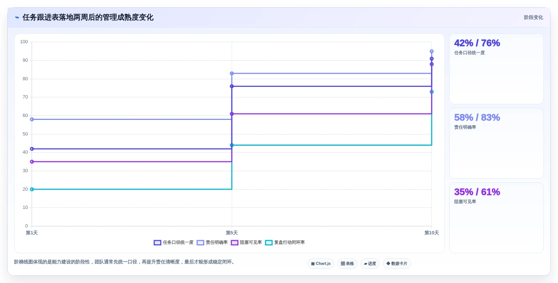Click the 阶段变化 label in header
This screenshot has width=558, height=283.
pos(533,17)
